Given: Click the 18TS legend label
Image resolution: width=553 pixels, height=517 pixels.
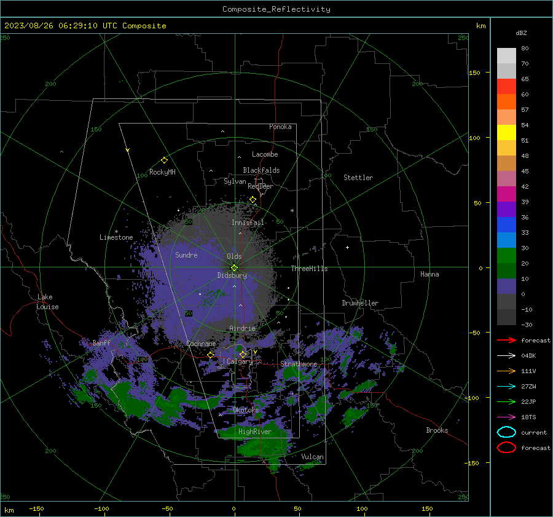Looking at the screenshot, I should point(528,417).
